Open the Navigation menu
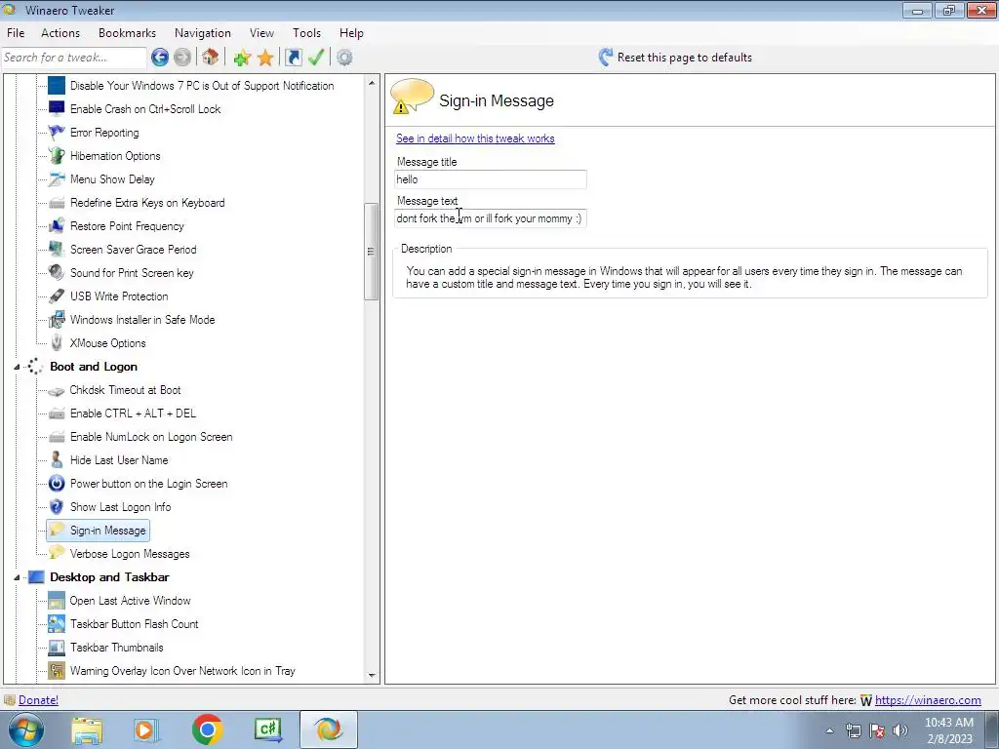Viewport: 999px width, 749px height. tap(203, 33)
